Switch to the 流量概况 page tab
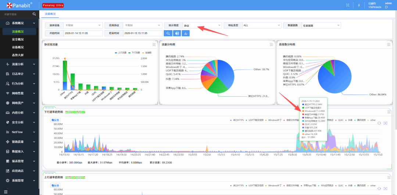The image size is (397, 195). [x=50, y=14]
